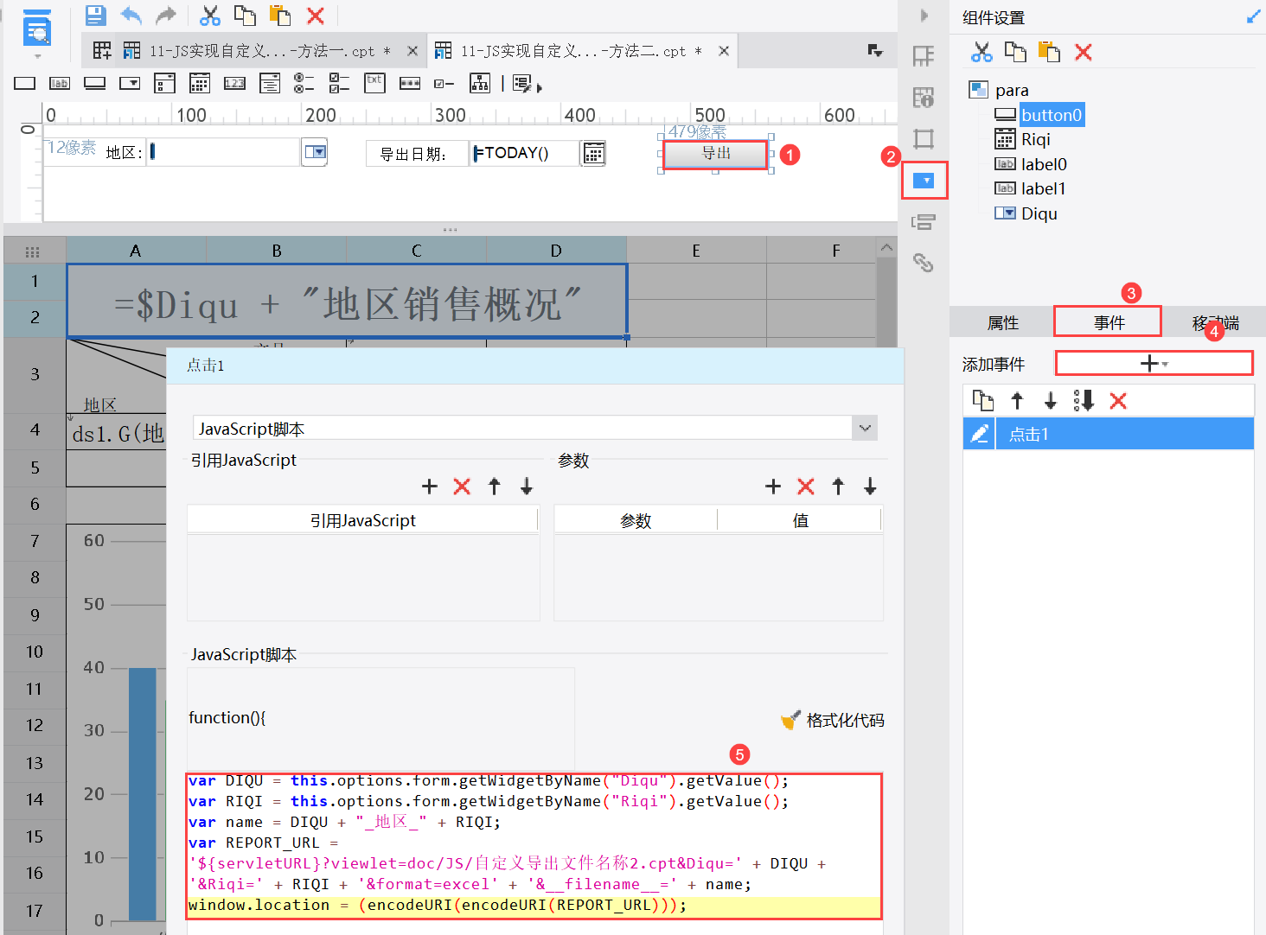The image size is (1266, 935).
Task: Delete the selected event with red X
Action: point(1118,400)
